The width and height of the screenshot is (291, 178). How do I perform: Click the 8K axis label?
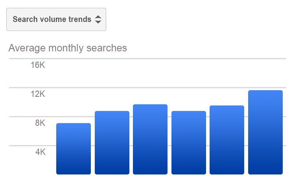click(x=40, y=123)
